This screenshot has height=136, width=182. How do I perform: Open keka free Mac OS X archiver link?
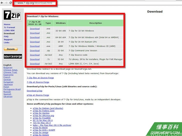[52, 125]
